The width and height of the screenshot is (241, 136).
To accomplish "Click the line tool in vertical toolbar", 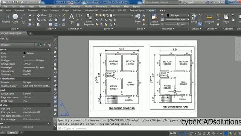I will coord(55,40).
